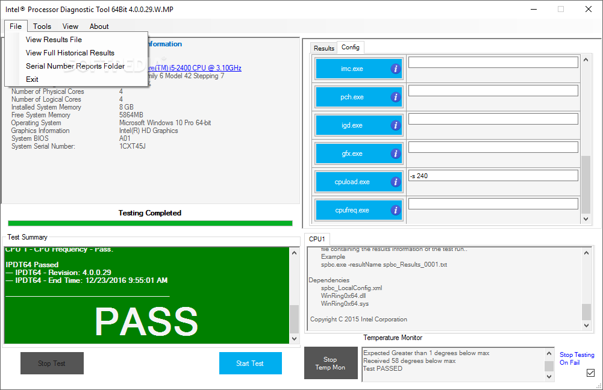Focus the gfx.exe parameter field
Viewport: 603px width, 390px height.
[x=493, y=147]
